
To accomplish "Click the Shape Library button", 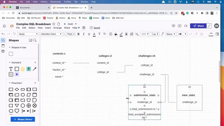I will pyautogui.click(x=23, y=119).
